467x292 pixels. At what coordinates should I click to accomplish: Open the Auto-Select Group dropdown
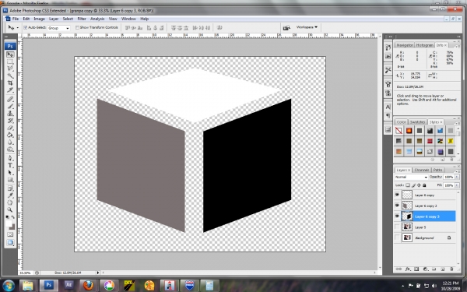point(58,28)
